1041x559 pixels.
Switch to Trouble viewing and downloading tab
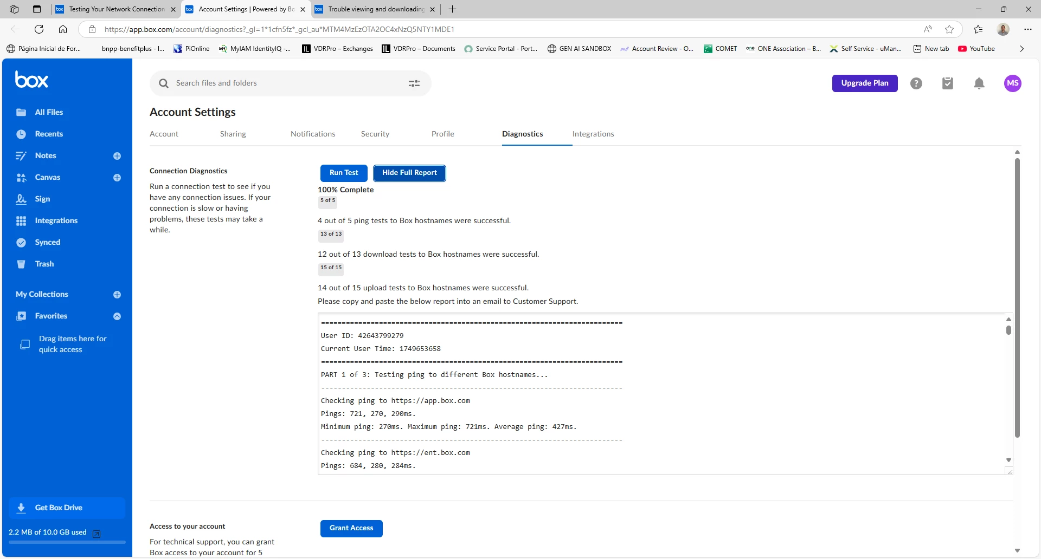(375, 9)
